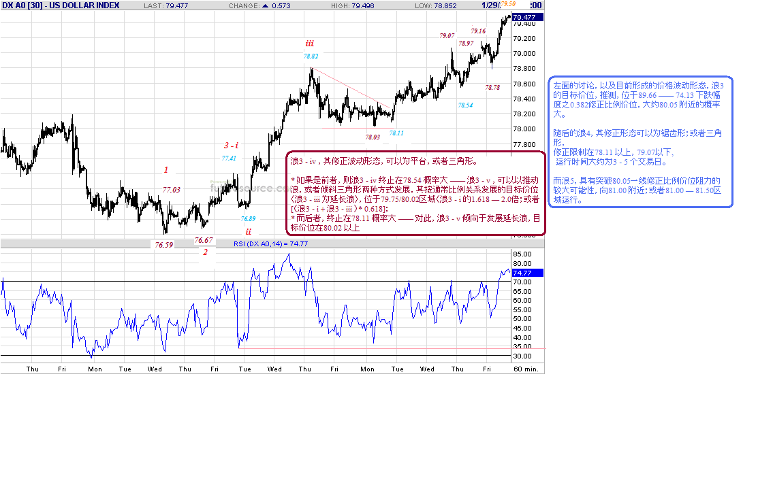This screenshot has width=758, height=487.
Task: Select the 77.800 price axis label
Action: [x=524, y=144]
